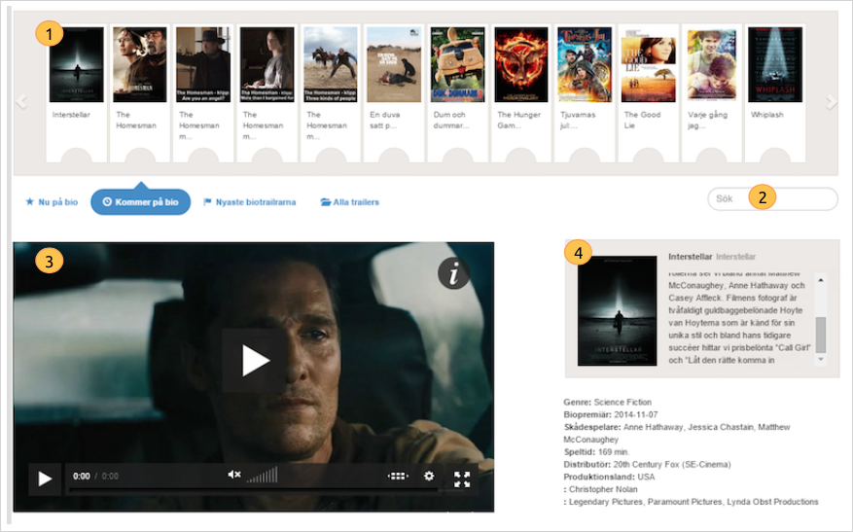
Task: Unmute the video via speaker icon
Action: (x=234, y=475)
